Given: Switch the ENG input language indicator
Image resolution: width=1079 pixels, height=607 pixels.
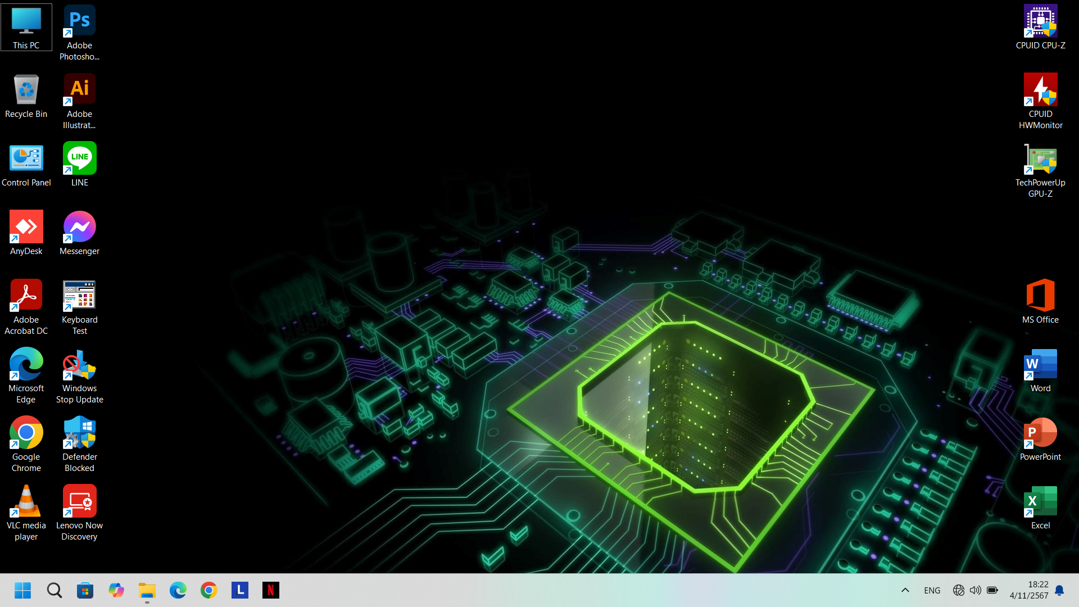Looking at the screenshot, I should coord(932,590).
